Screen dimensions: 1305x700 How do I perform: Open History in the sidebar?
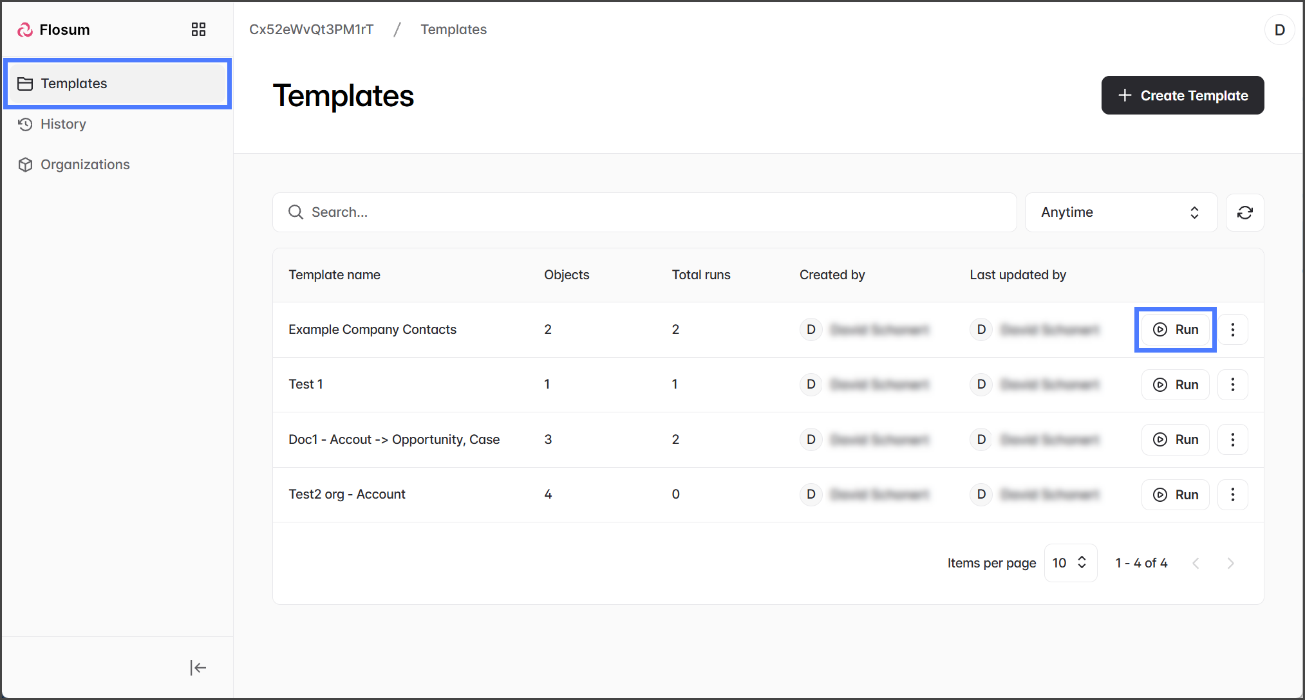pyautogui.click(x=63, y=124)
